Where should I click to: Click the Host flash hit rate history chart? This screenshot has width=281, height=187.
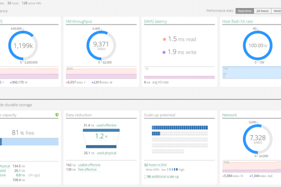click(x=252, y=73)
